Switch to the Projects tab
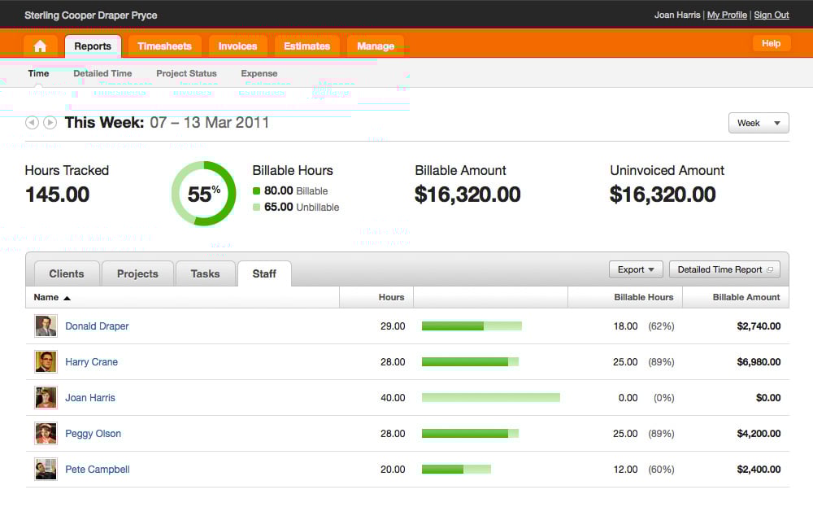 click(x=137, y=273)
